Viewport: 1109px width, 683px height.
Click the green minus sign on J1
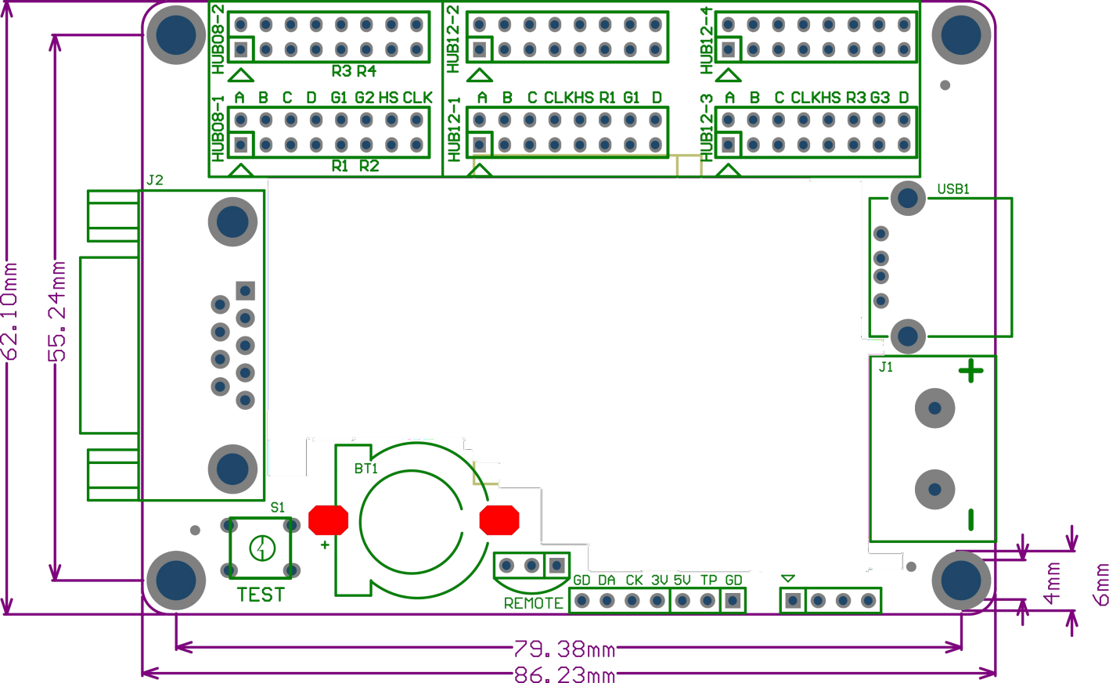tap(971, 520)
